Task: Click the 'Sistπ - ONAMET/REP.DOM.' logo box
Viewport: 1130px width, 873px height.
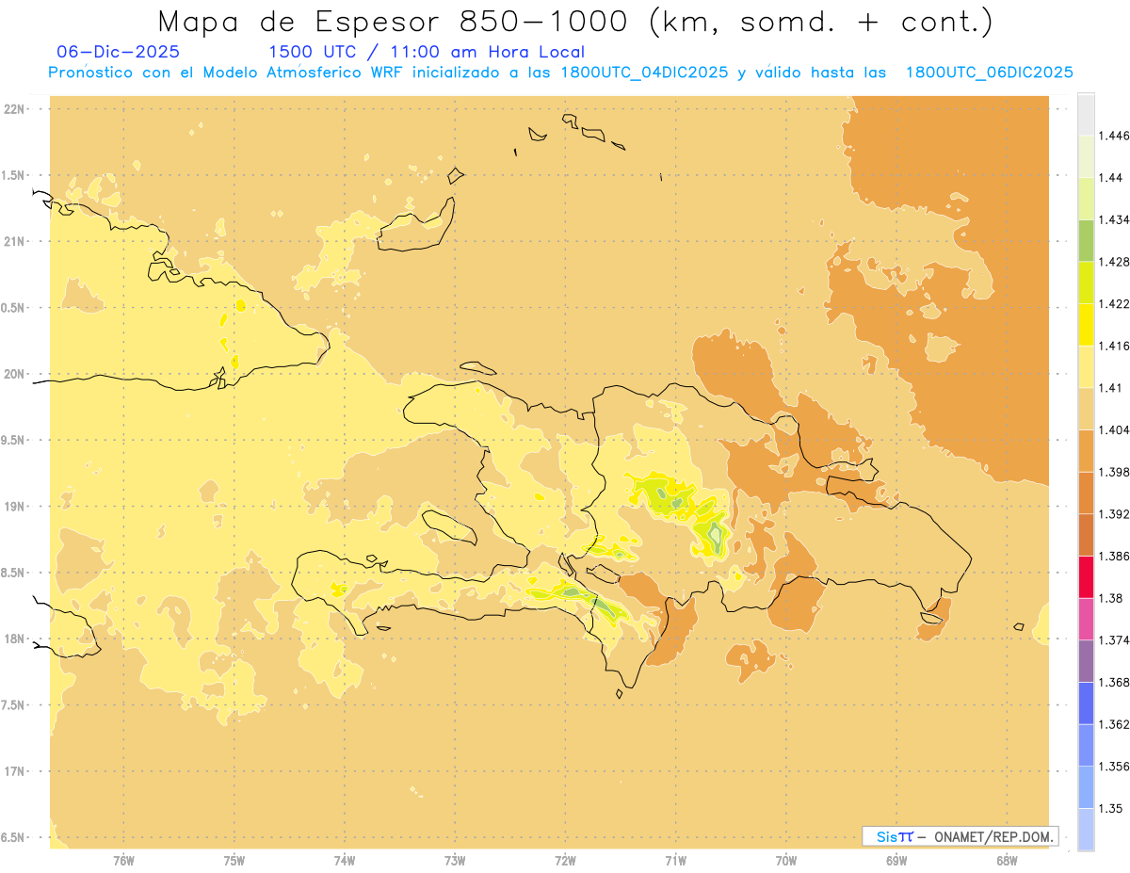Action: tap(960, 836)
